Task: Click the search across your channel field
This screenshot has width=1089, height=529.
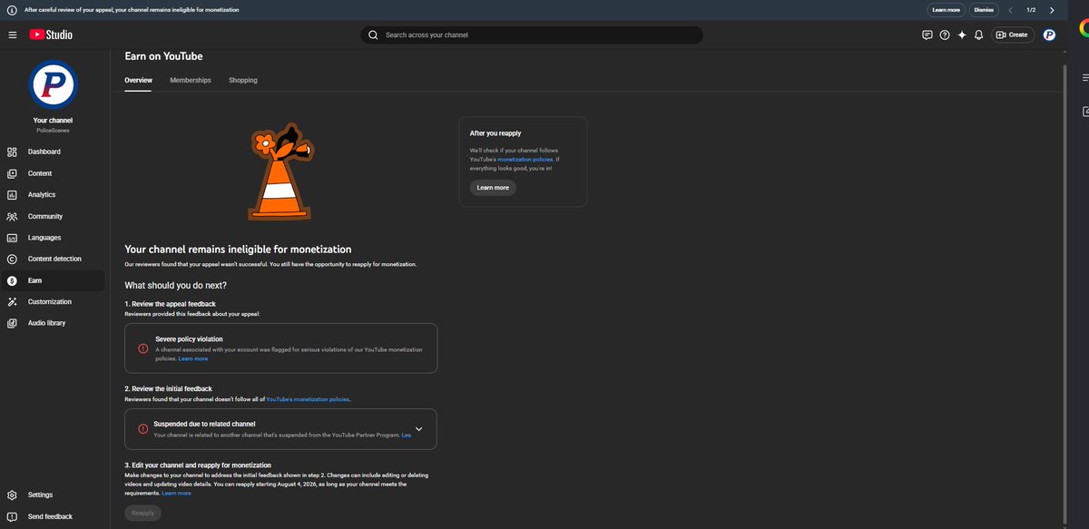Action: pos(532,34)
